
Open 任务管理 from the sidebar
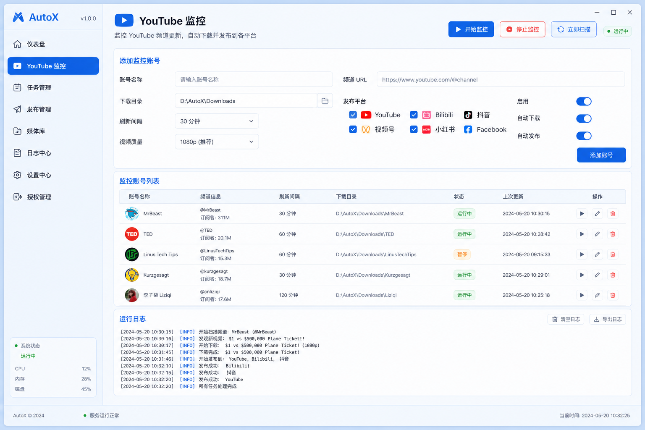(x=53, y=87)
